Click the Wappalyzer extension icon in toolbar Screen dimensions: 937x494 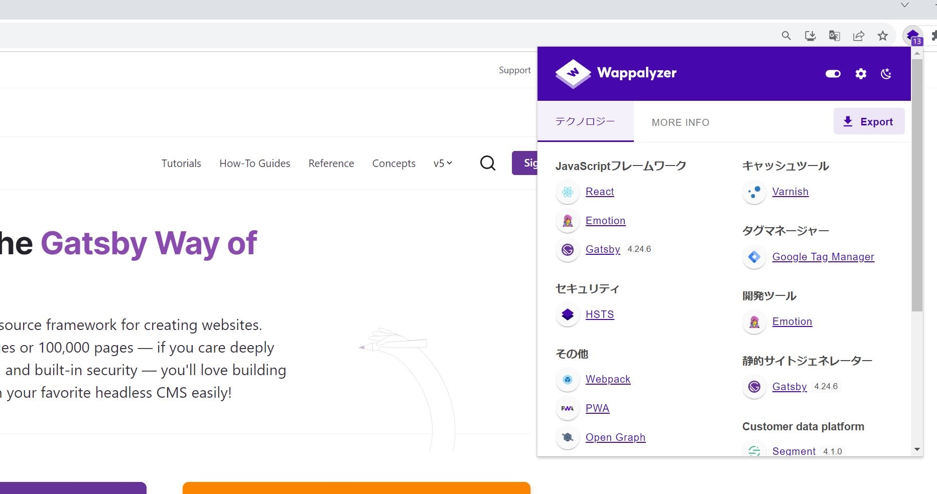coord(913,36)
